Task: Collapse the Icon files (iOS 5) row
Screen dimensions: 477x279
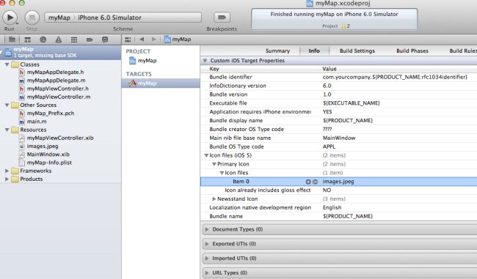Action: point(206,155)
